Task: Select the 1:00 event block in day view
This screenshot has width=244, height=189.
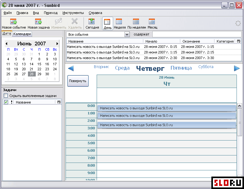Action: click(x=167, y=116)
